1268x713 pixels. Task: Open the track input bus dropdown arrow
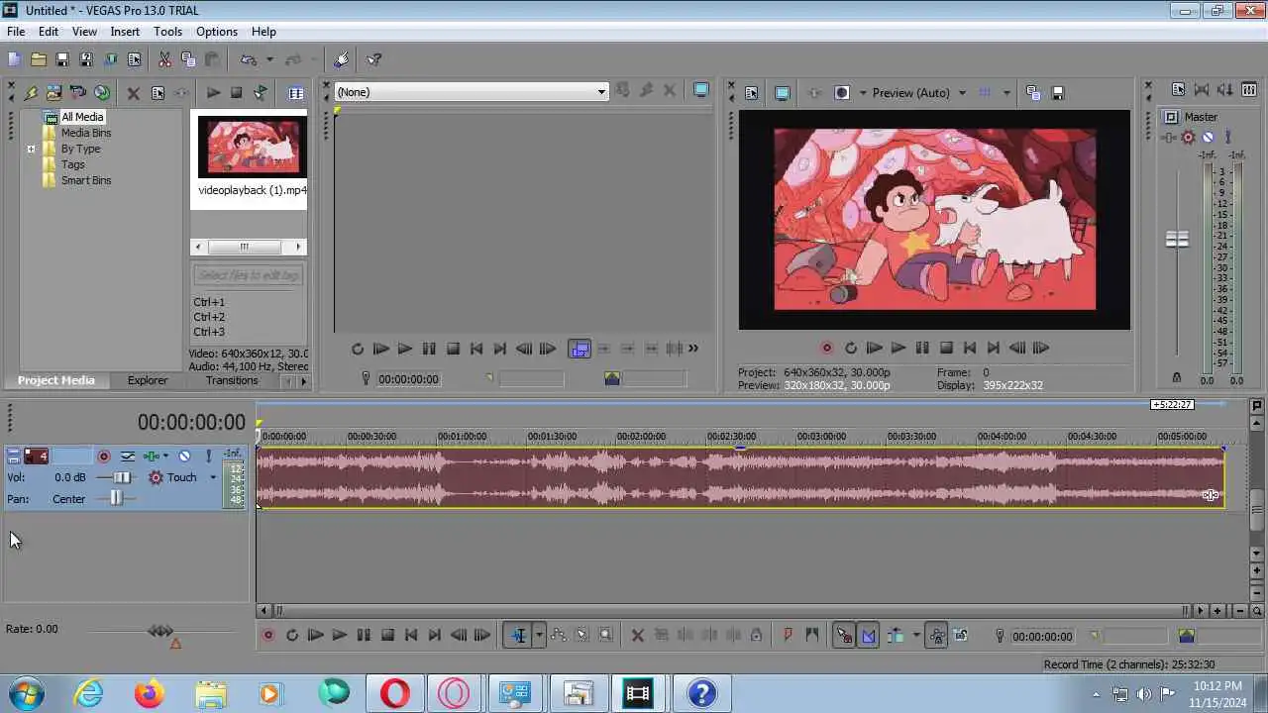(164, 457)
